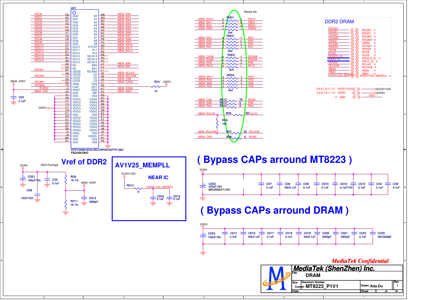Click the blue AV1V25_MEMPLL heading

point(142,165)
